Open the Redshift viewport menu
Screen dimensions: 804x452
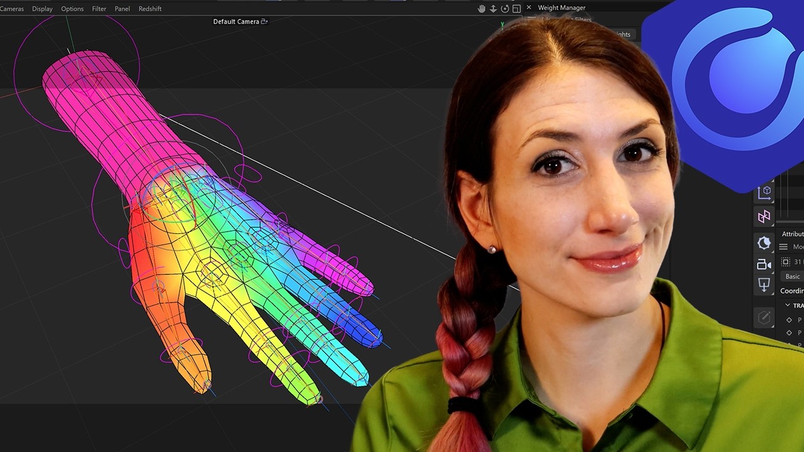[x=150, y=9]
